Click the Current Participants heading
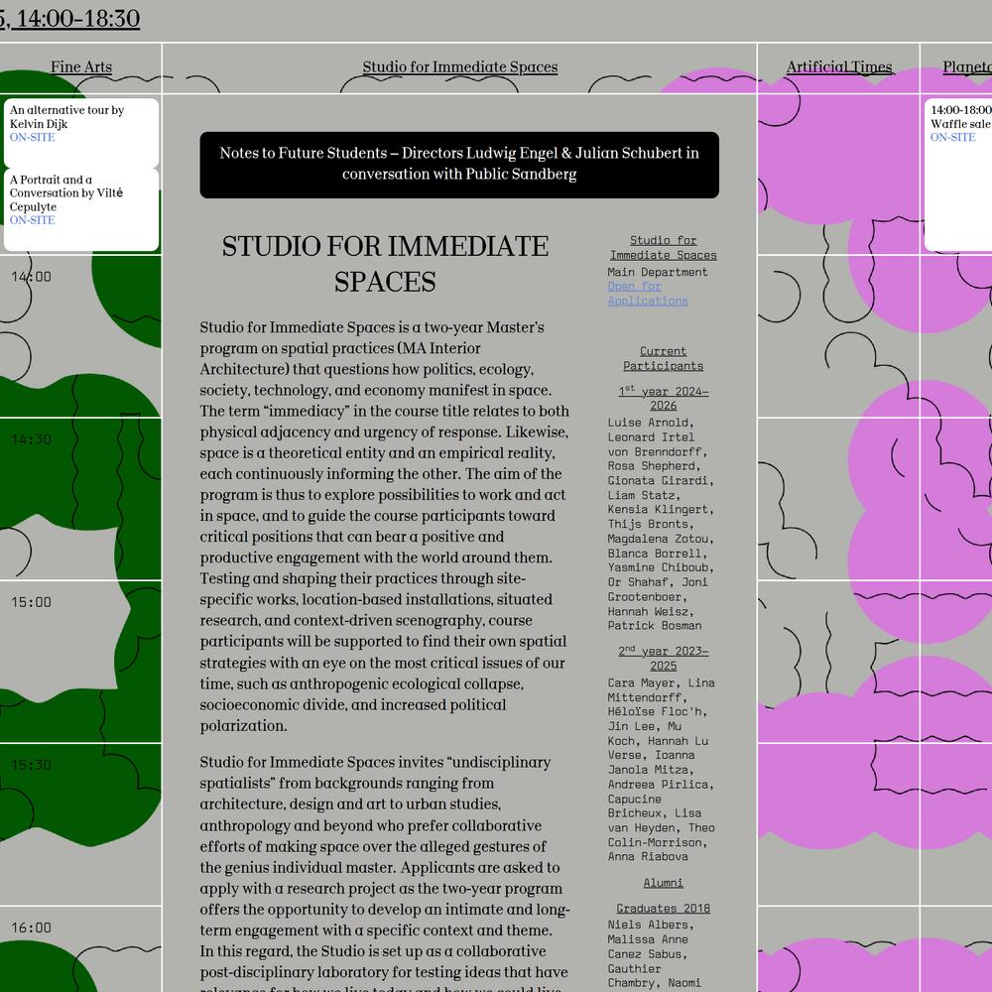The height and width of the screenshot is (992, 992). point(663,358)
